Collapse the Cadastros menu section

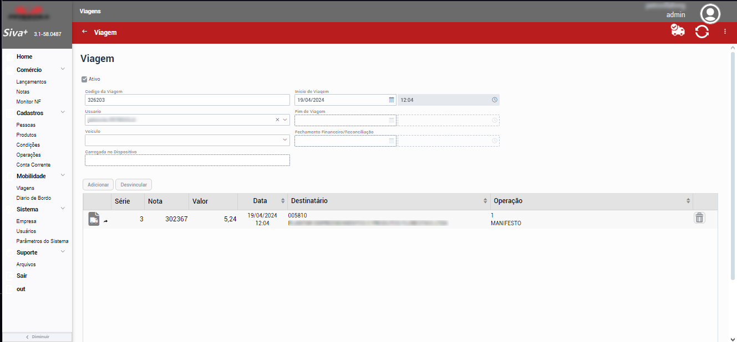pos(63,112)
